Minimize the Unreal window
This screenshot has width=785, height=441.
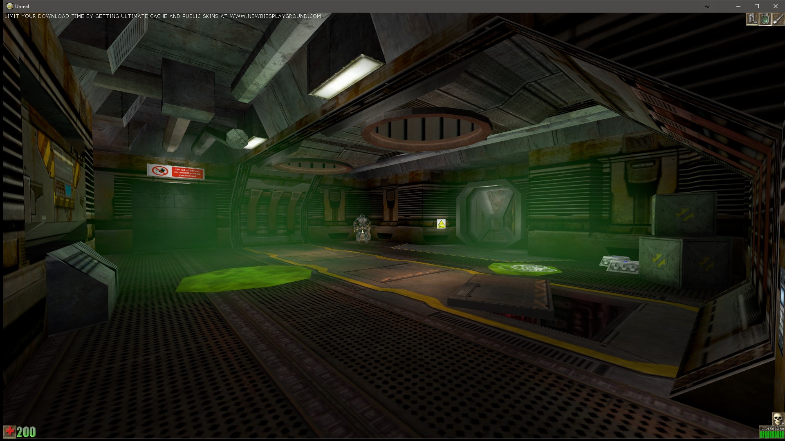pos(738,6)
